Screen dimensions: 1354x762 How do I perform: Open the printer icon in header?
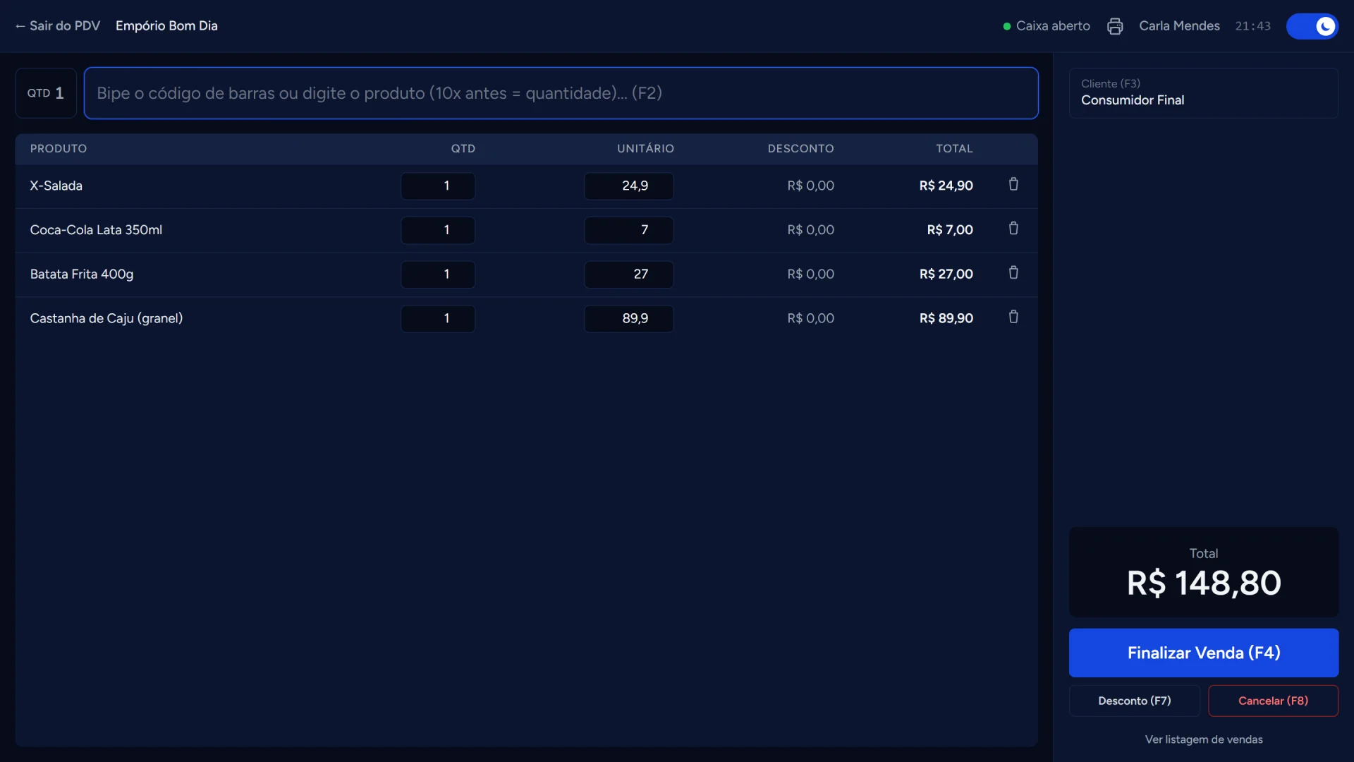tap(1115, 26)
